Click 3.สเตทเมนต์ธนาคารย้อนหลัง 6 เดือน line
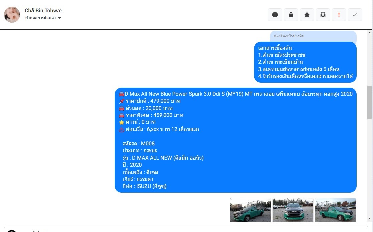This screenshot has height=232, width=373. tap(299, 69)
